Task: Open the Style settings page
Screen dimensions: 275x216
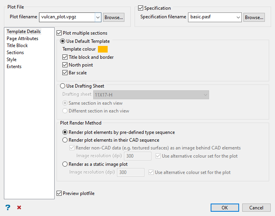Action: 12,60
